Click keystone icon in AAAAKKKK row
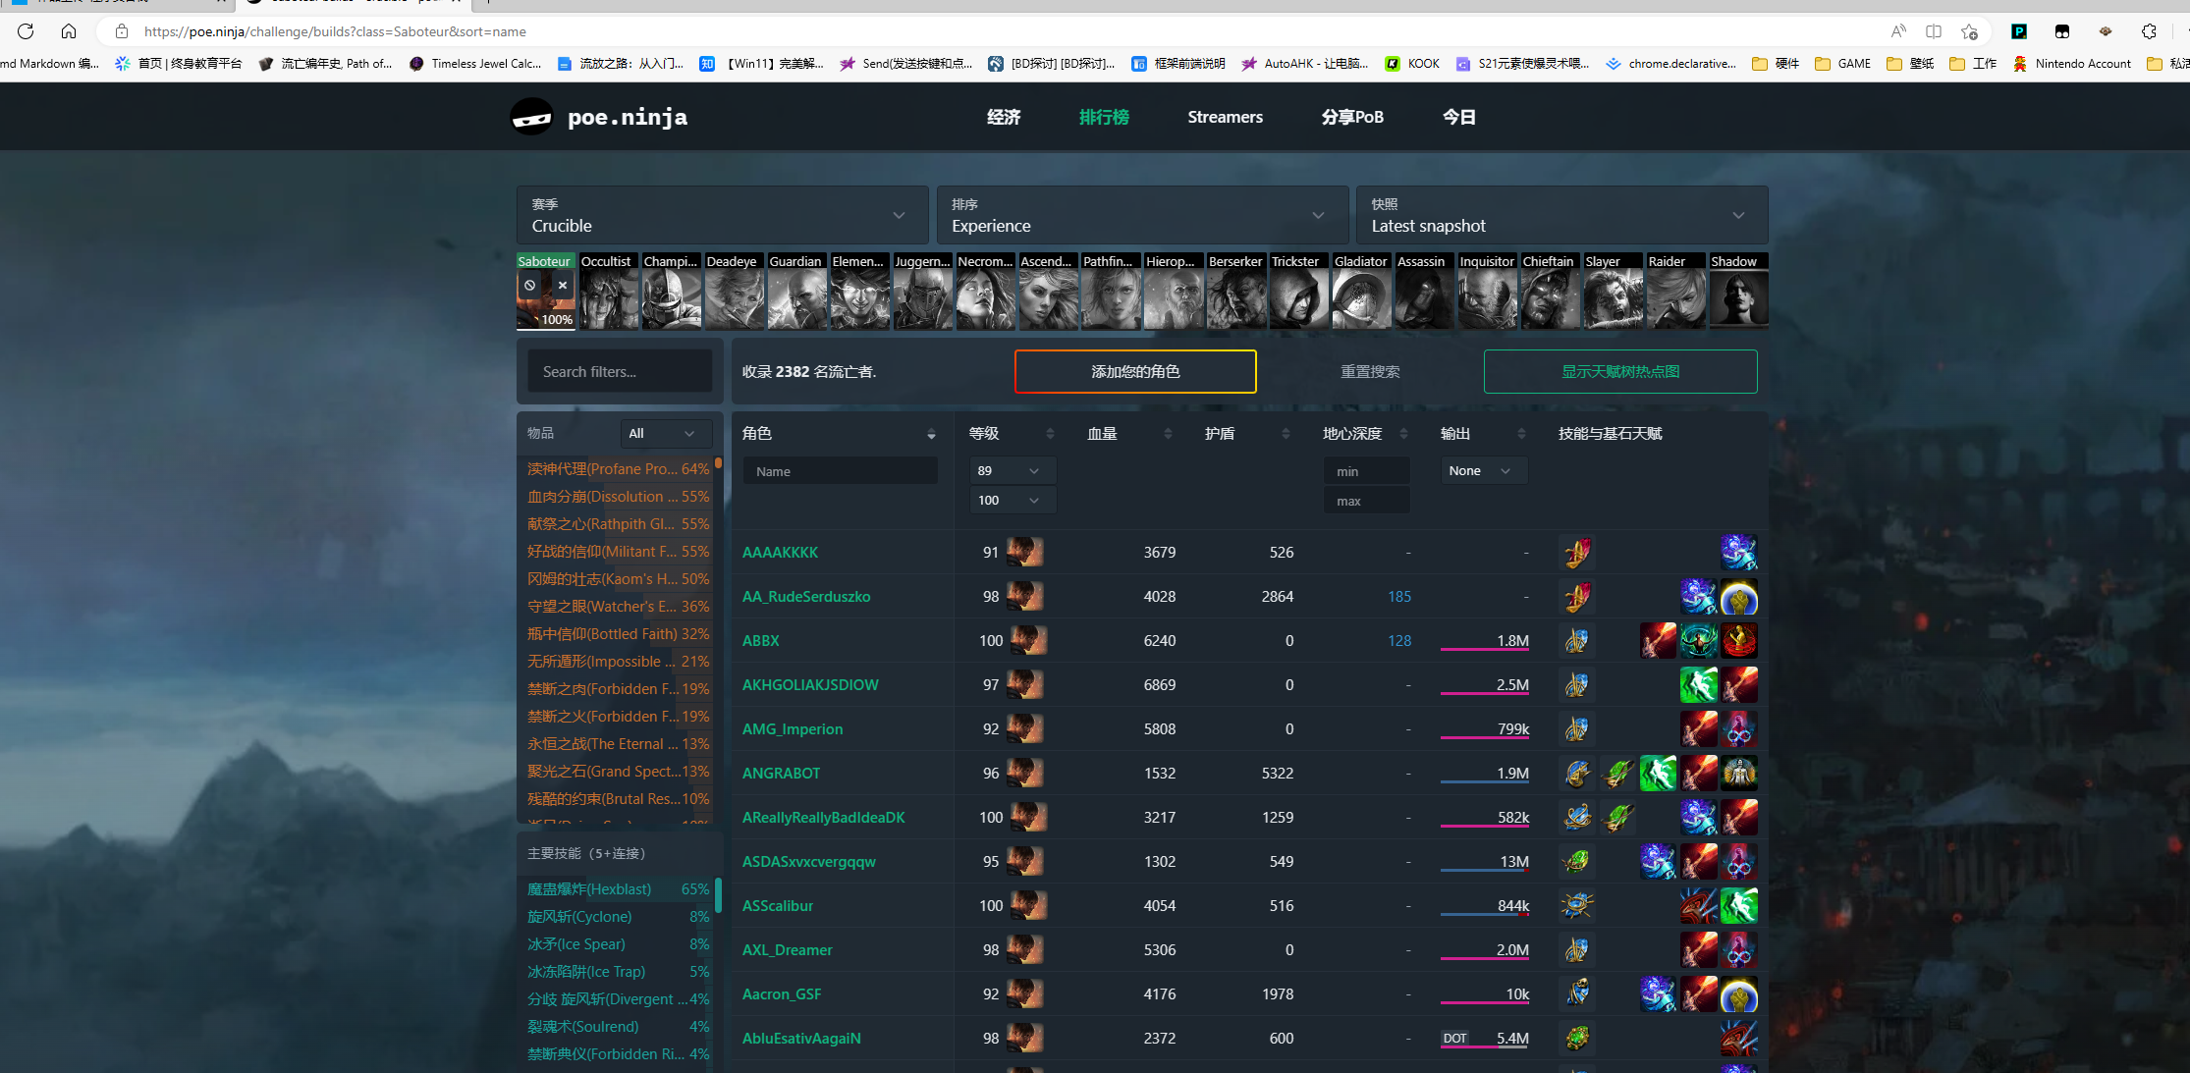 pyautogui.click(x=1738, y=552)
